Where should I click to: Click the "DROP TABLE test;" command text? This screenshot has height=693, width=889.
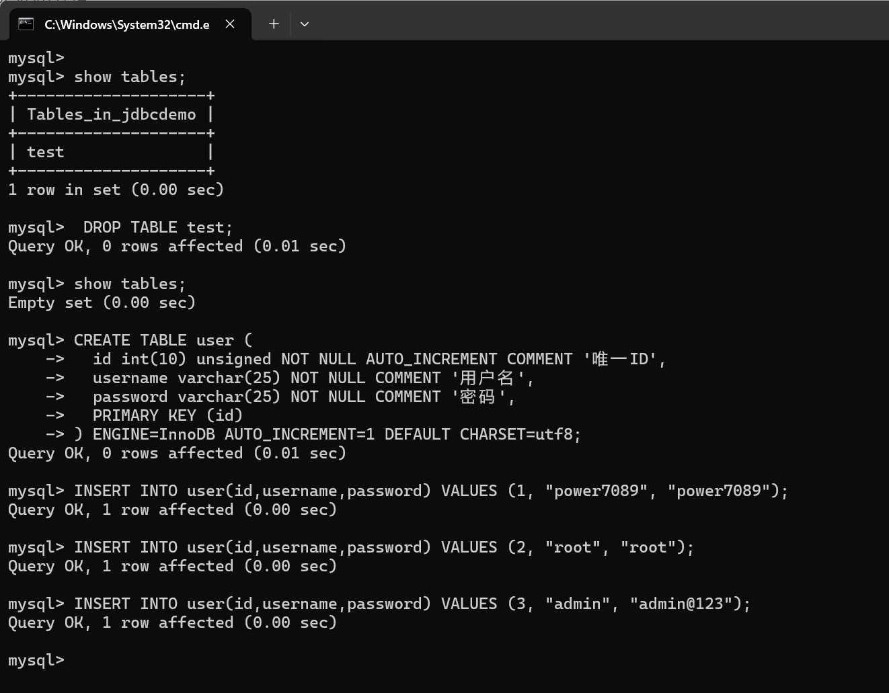tap(157, 227)
